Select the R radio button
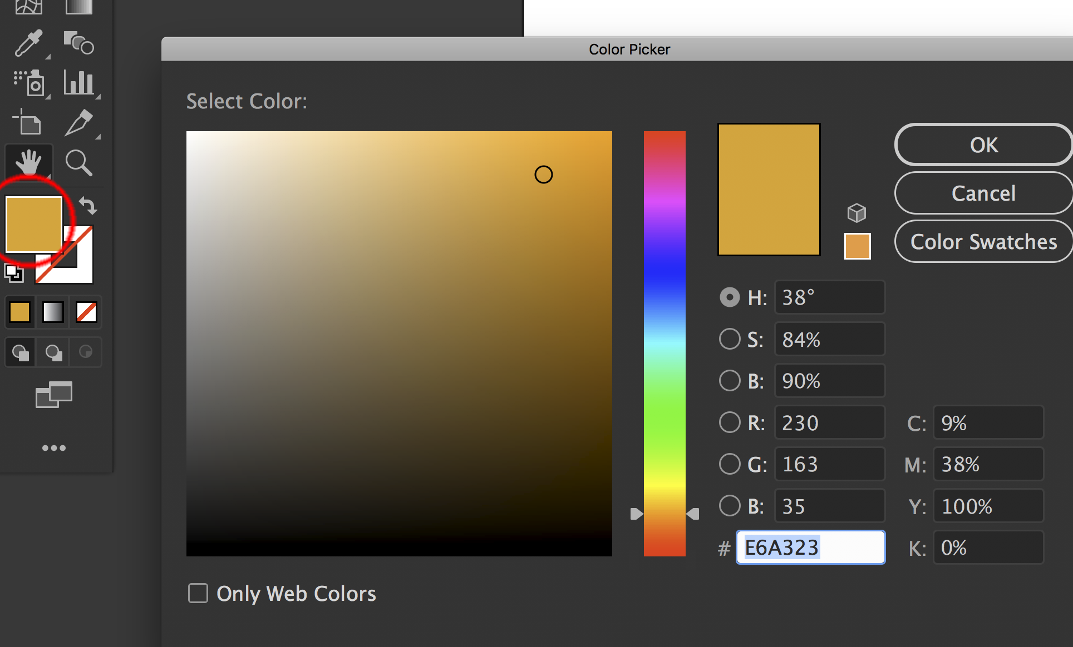 729,422
